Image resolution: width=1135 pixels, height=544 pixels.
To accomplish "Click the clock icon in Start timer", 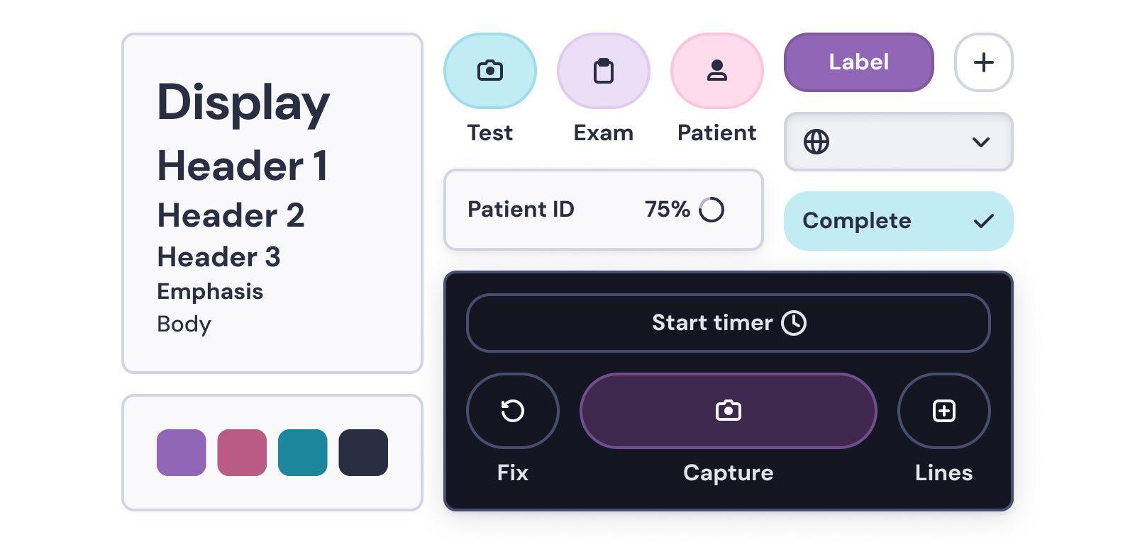I will pos(794,323).
